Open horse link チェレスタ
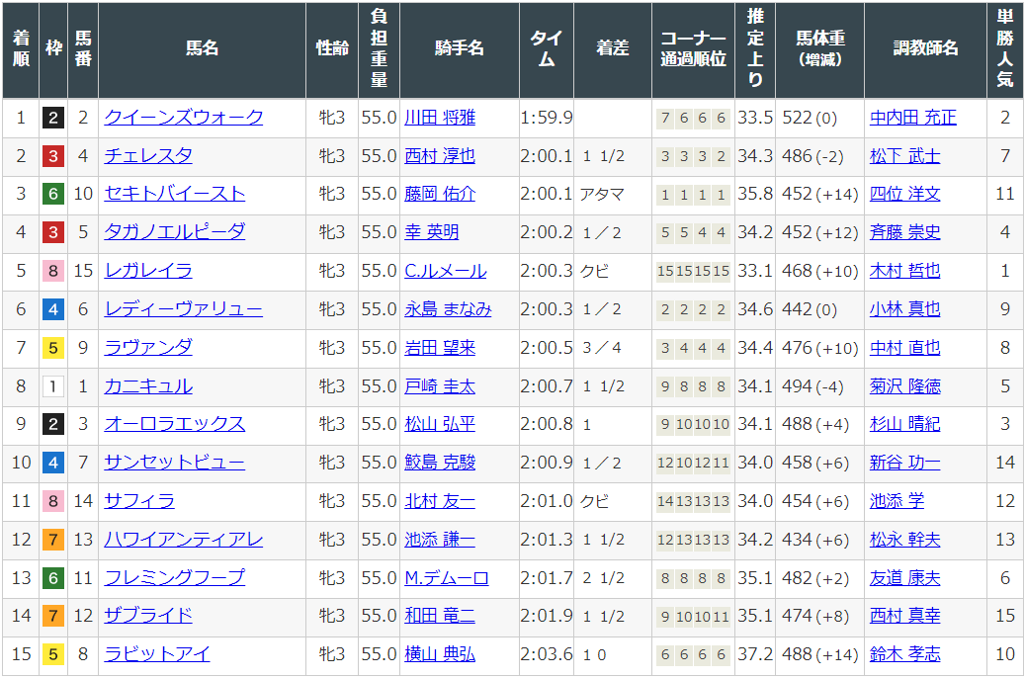This screenshot has width=1025, height=679. 148,156
